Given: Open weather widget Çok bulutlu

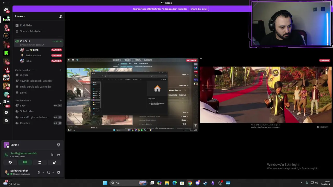Looking at the screenshot, I should point(11,183).
